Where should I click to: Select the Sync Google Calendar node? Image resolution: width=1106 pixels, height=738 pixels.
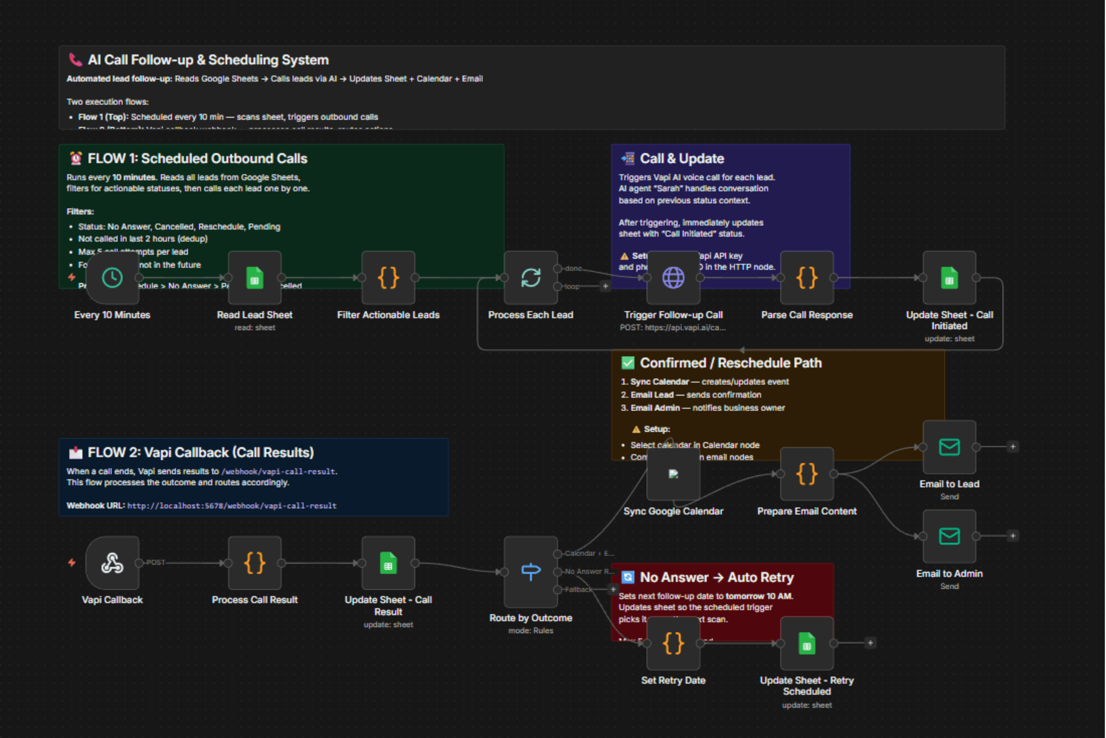tap(673, 474)
